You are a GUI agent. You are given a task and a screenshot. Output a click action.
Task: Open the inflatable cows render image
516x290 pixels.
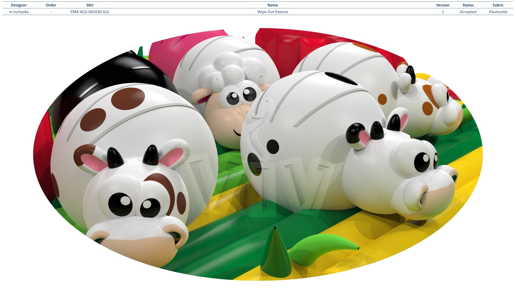(x=258, y=154)
